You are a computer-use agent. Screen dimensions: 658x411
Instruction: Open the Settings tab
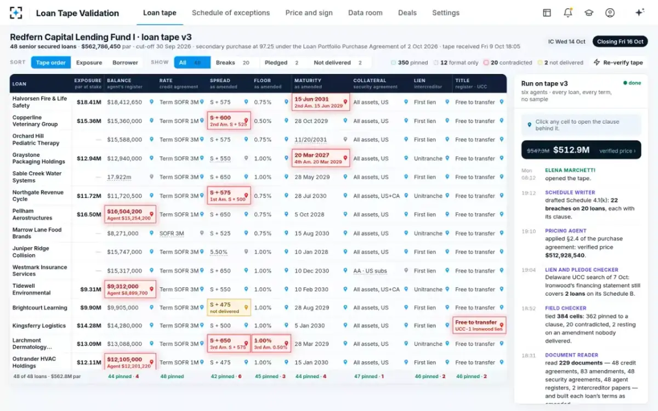tap(446, 13)
